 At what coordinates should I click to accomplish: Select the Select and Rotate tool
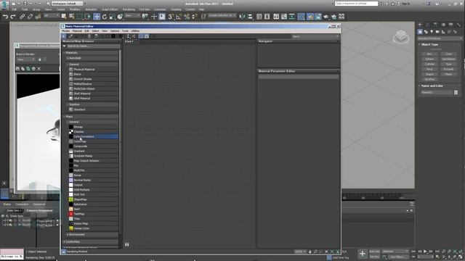pos(105,17)
